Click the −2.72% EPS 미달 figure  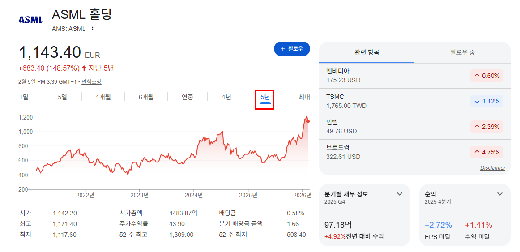pyautogui.click(x=439, y=226)
